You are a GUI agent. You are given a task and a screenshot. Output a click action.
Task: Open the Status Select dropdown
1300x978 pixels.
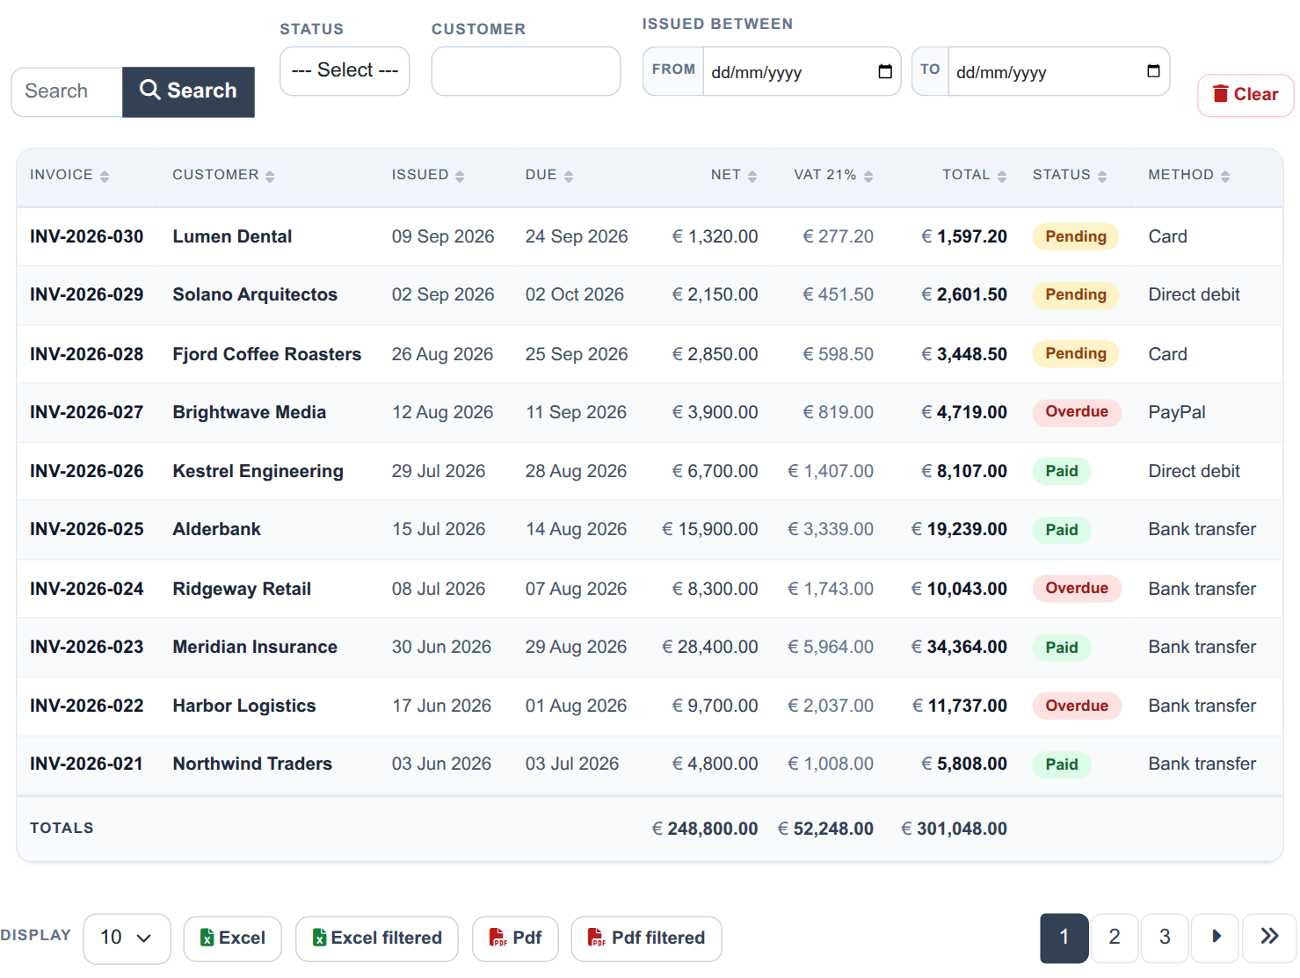pos(345,71)
